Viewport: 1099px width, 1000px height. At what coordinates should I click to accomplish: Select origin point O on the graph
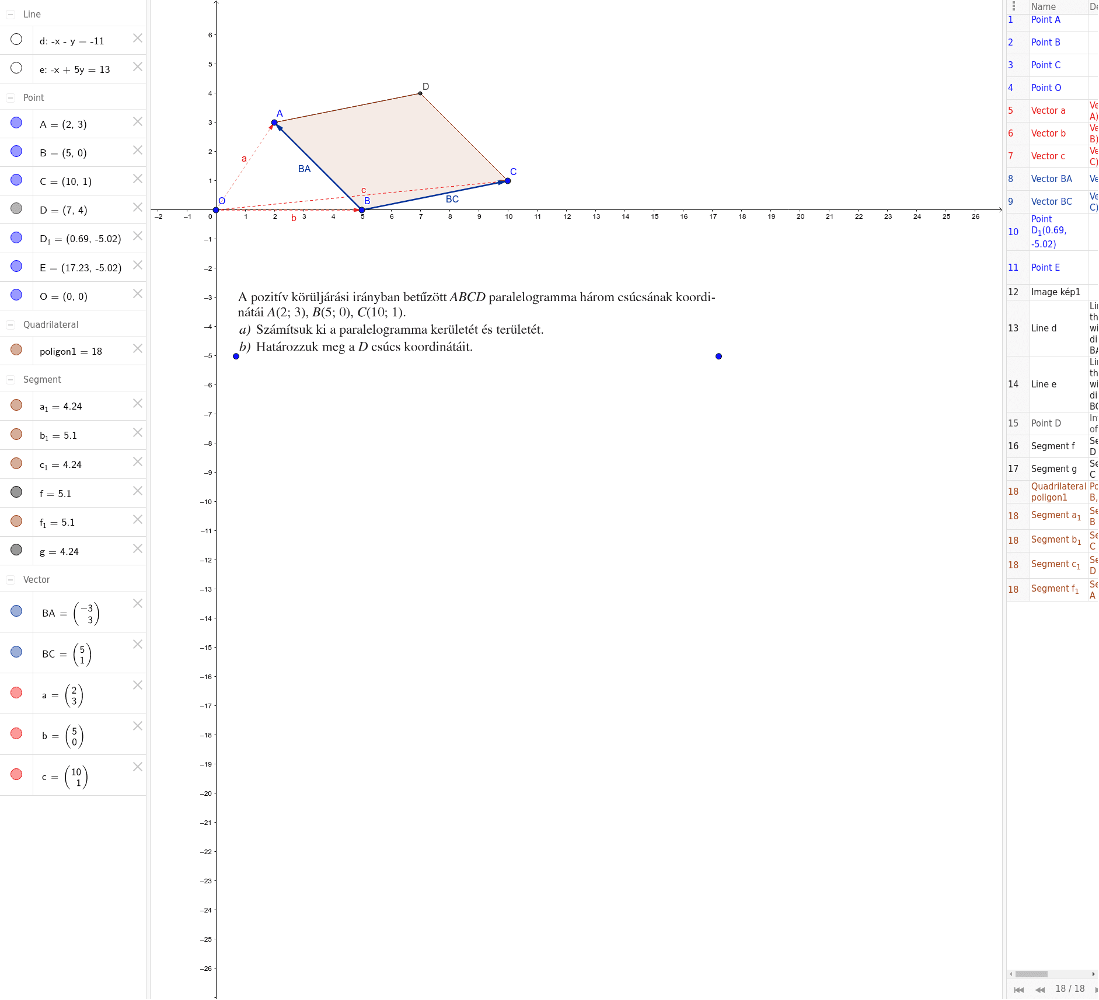[216, 210]
